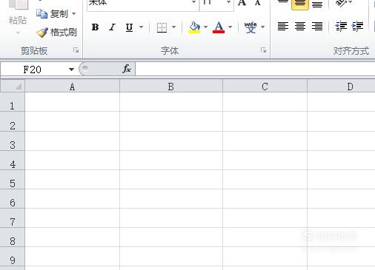Click the Copy (复制) button
Viewport: 375px width, 270px height.
point(52,14)
